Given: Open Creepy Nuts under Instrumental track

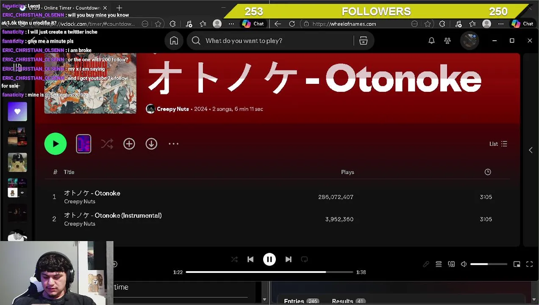Looking at the screenshot, I should (80, 224).
